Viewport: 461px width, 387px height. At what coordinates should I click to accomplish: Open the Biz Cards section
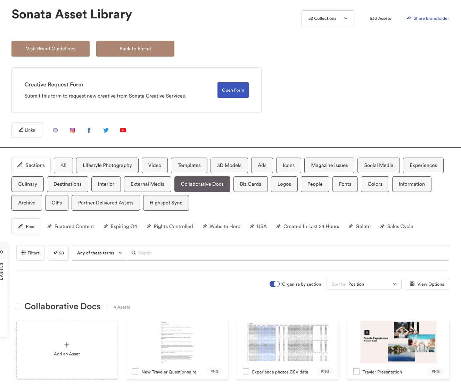point(250,184)
